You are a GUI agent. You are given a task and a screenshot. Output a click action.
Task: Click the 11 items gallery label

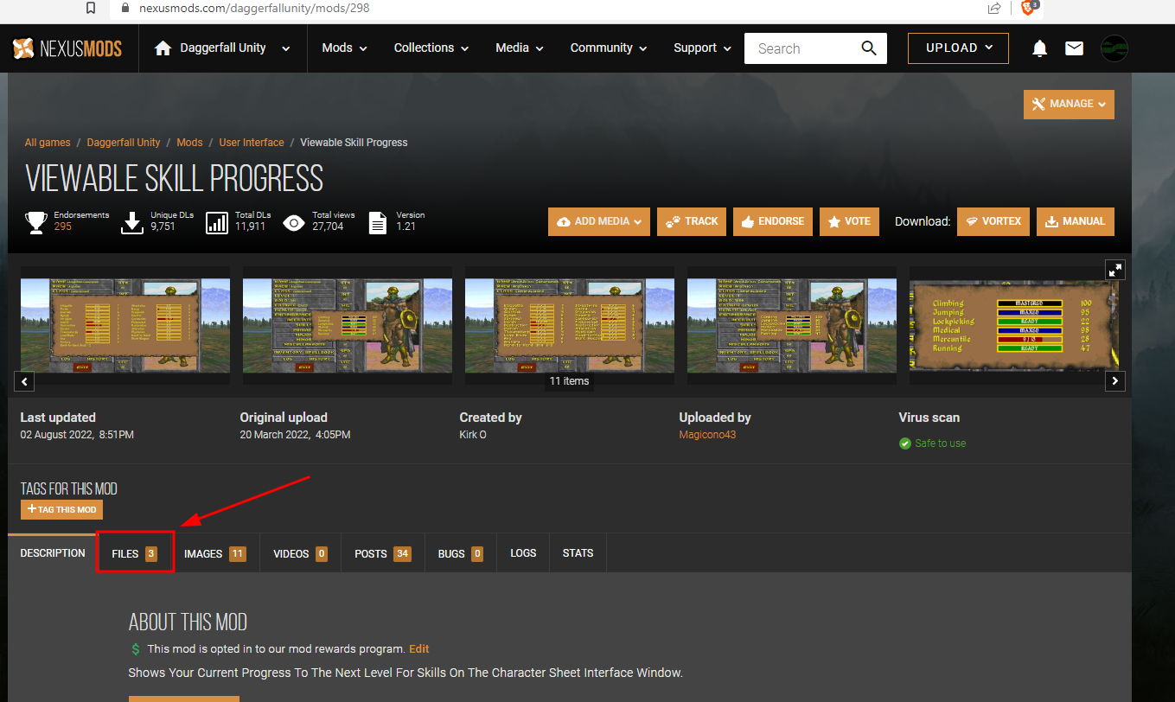click(x=570, y=380)
